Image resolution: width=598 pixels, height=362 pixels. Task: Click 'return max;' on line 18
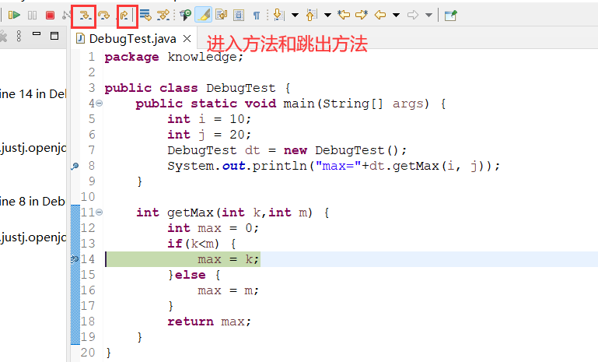tap(209, 322)
